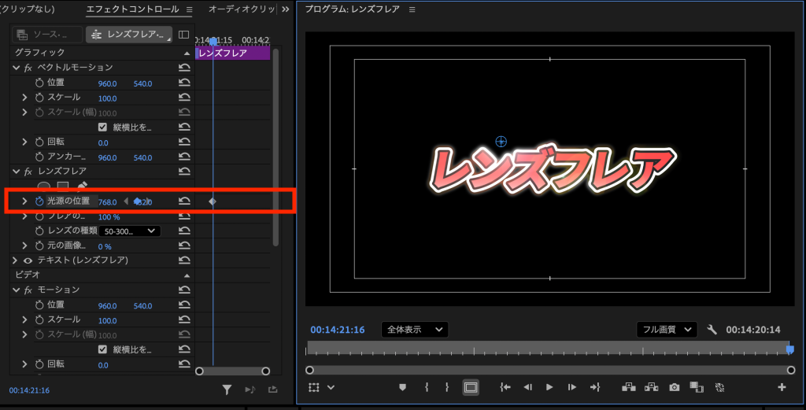Click the 光源の位置 keyframe diamond in timeline
Image resolution: width=806 pixels, height=410 pixels.
tap(212, 201)
